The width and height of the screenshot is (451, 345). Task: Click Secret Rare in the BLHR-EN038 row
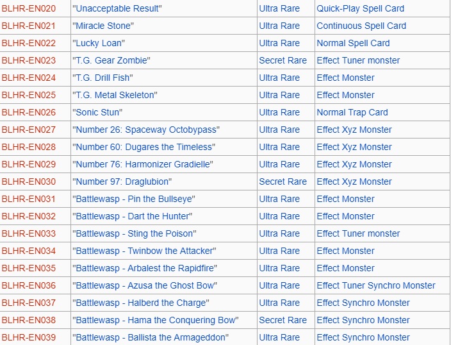[x=283, y=321]
